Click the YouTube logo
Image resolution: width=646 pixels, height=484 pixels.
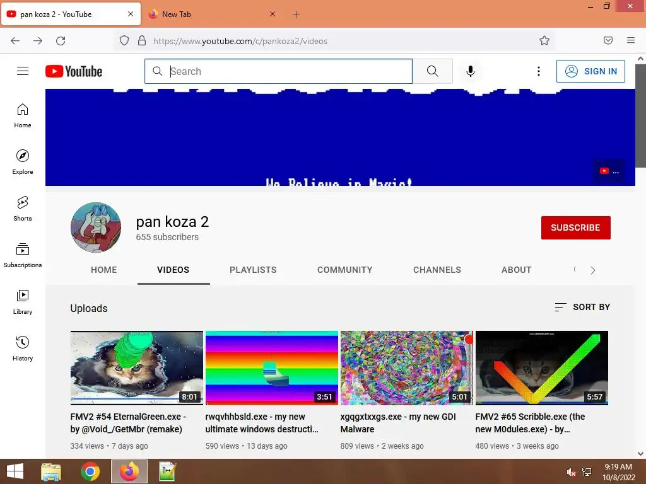(74, 71)
